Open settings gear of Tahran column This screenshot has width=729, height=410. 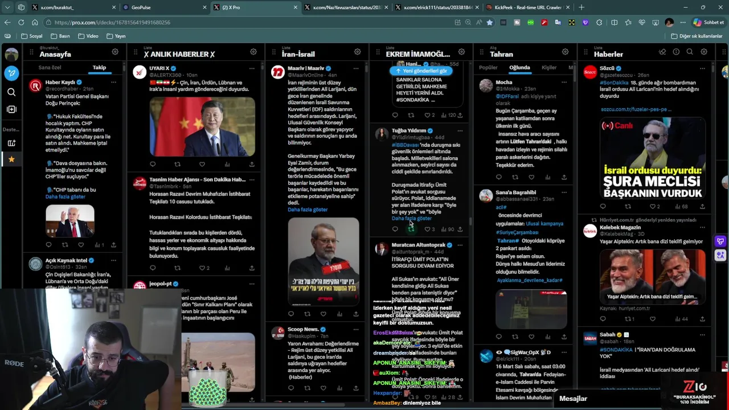(x=565, y=52)
